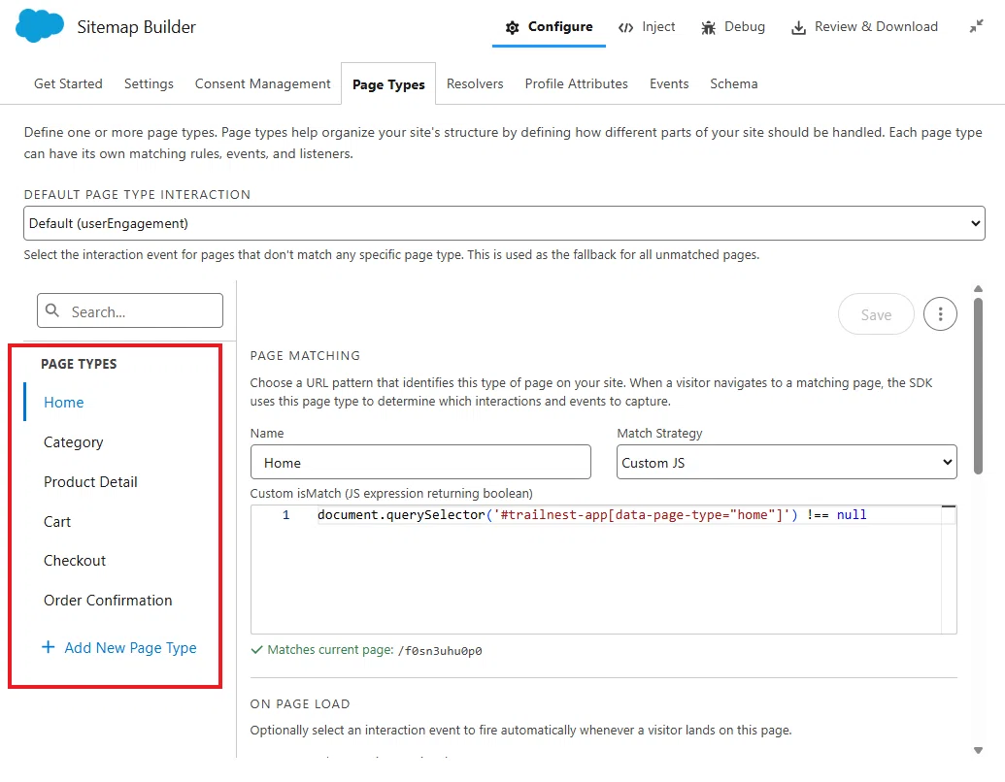
Task: Click the scrollbar down arrow
Action: tap(978, 751)
